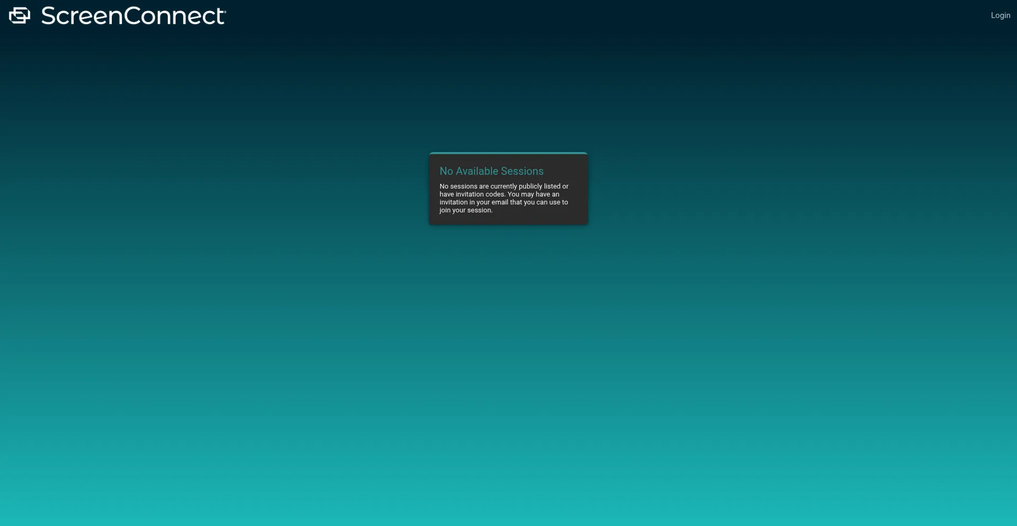Click the 'invitation in your email' text line
The image size is (1017, 526).
[x=503, y=202]
